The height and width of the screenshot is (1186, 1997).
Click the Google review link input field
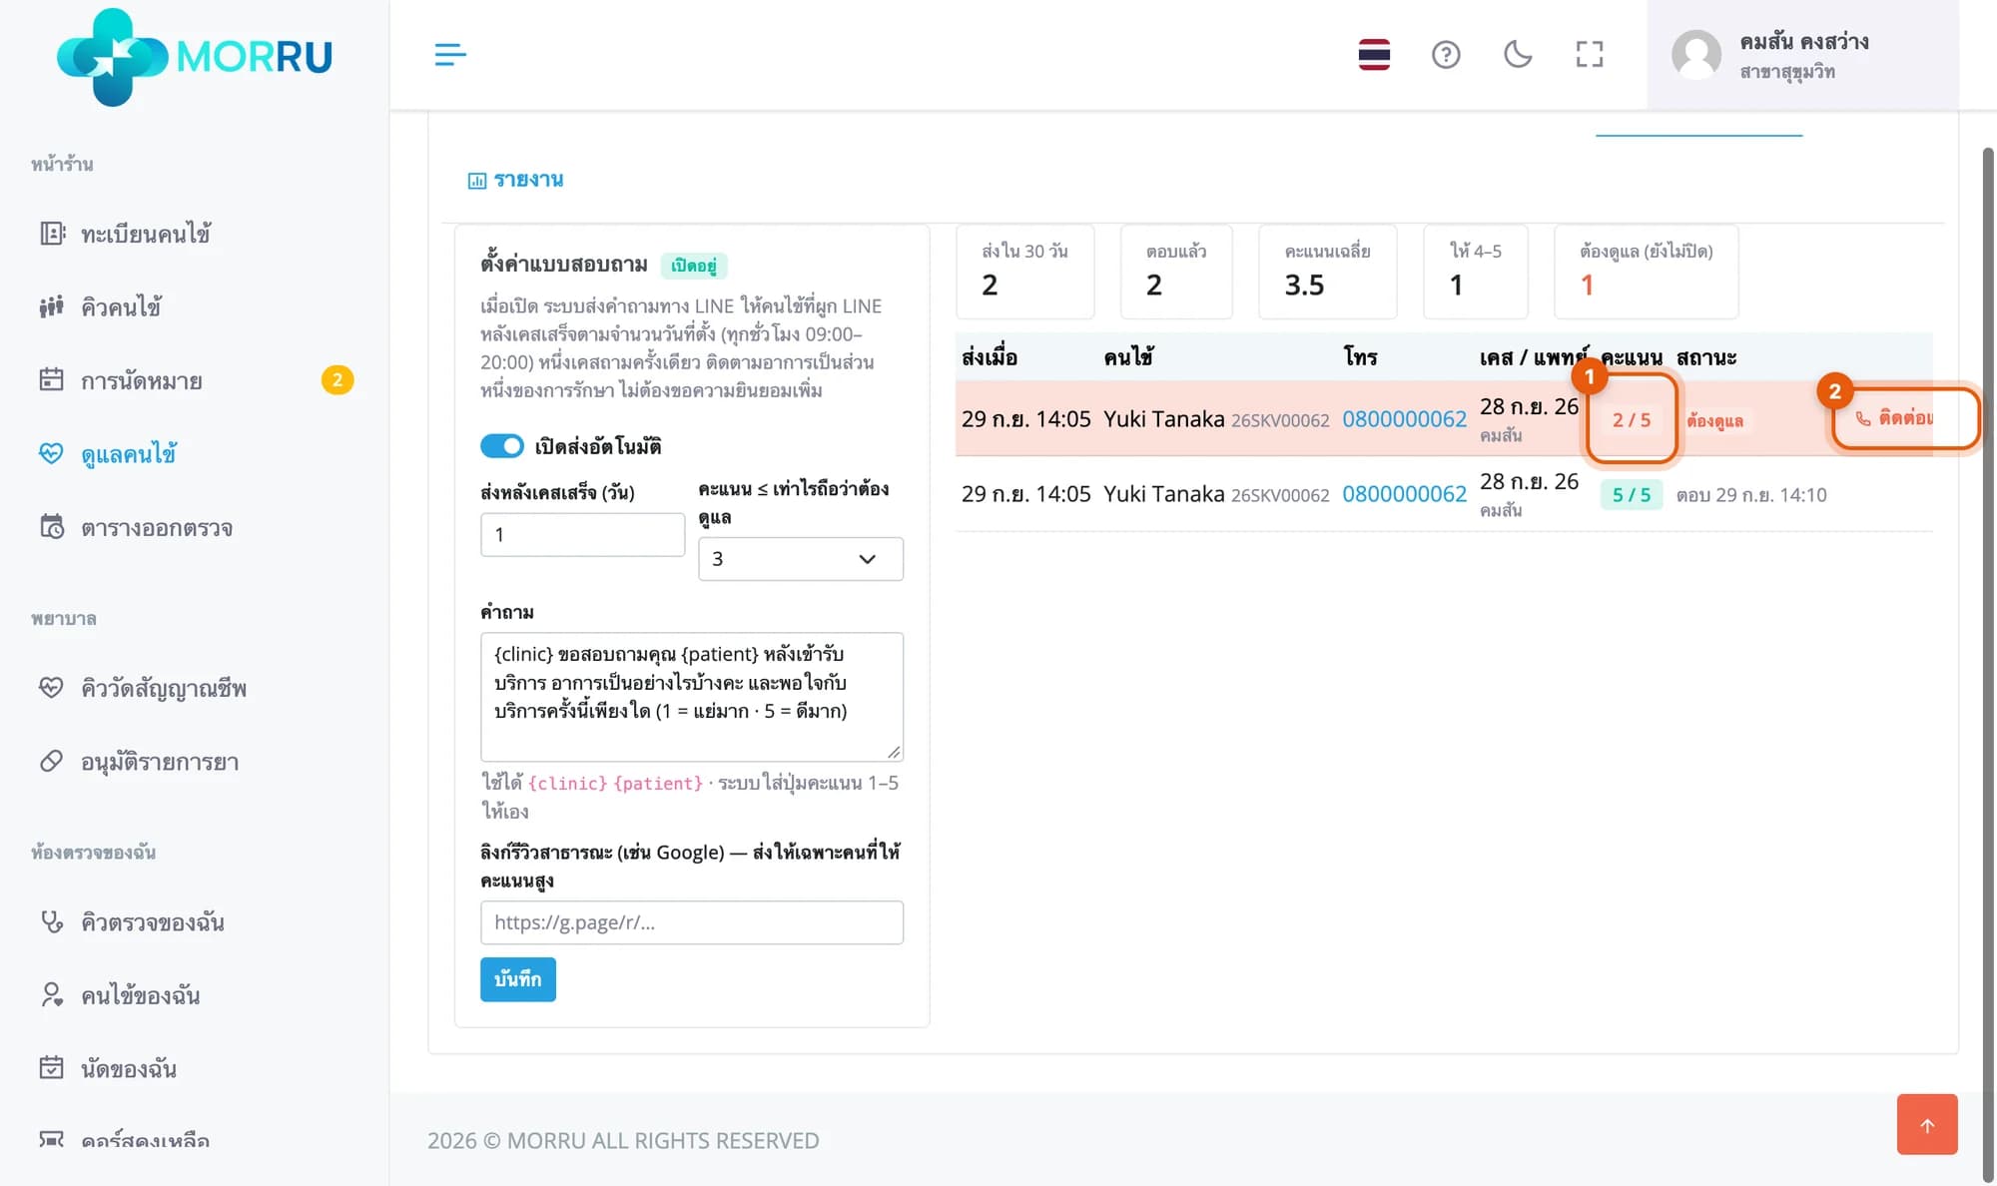point(692,922)
